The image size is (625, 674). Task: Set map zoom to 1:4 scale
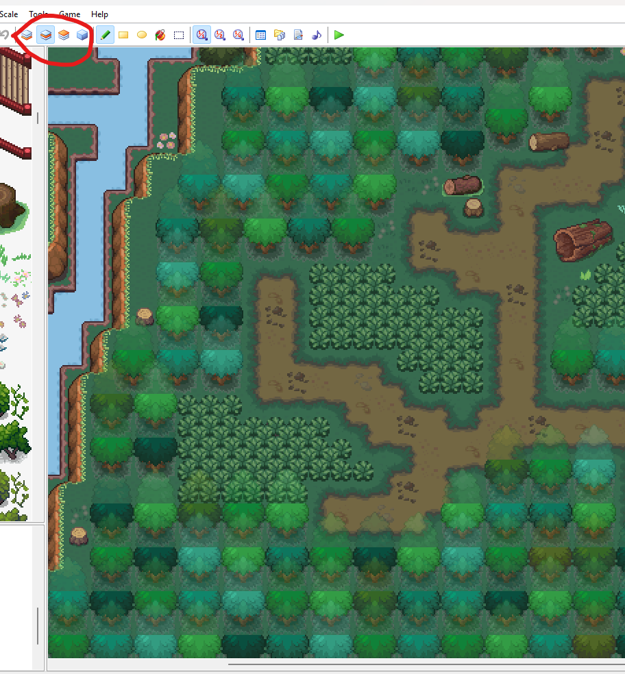click(238, 35)
